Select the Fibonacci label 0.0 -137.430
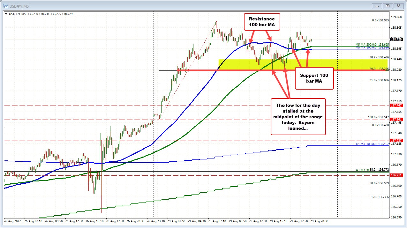The width and height of the screenshot is (407, 228). [381, 125]
